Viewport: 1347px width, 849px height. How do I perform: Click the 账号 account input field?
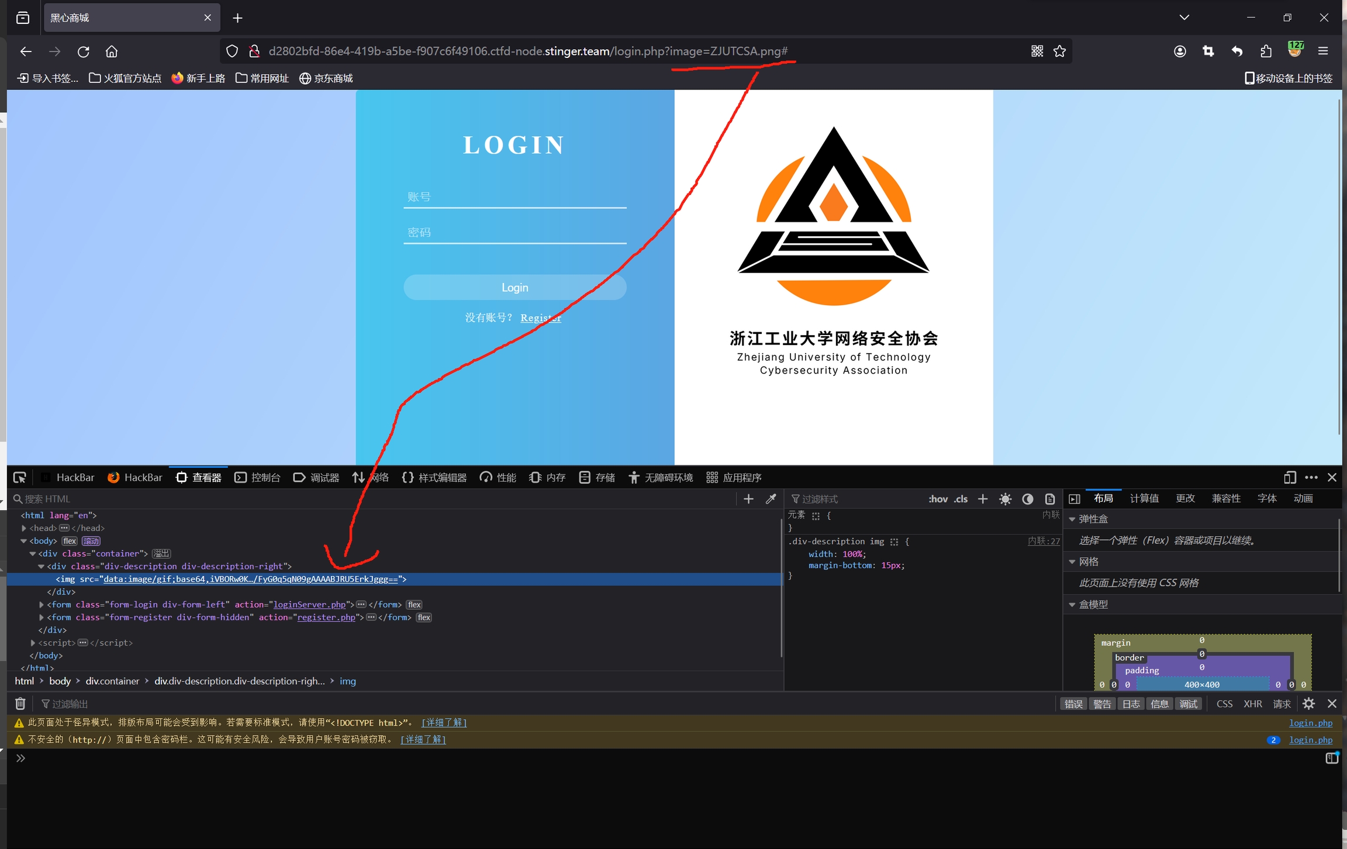pos(514,197)
